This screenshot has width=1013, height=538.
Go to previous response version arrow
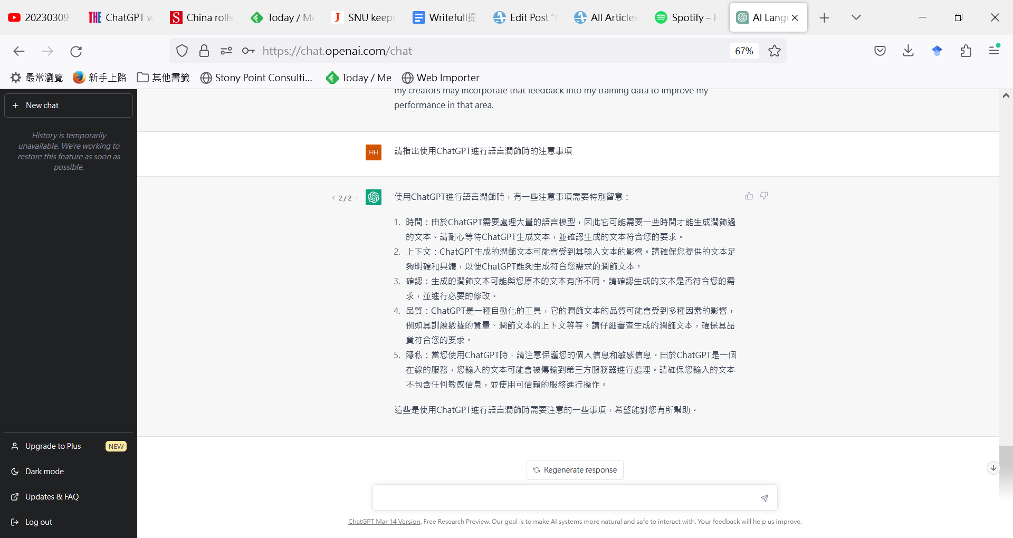(x=333, y=198)
